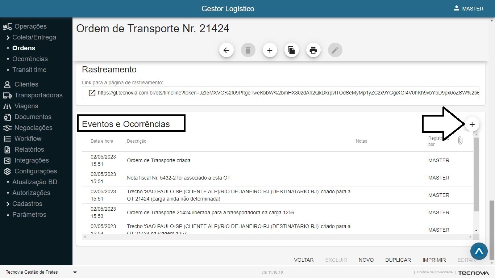
Task: Select Ocorrências in the sidebar
Action: click(x=30, y=59)
